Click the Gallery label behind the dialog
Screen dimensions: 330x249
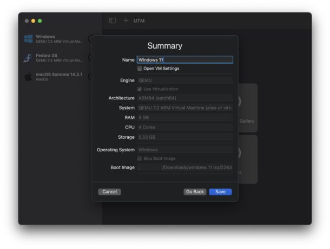[x=247, y=121]
